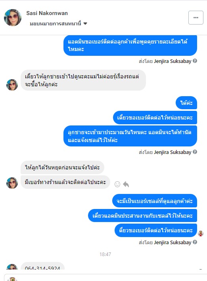Screen dimensions: 207x281
Task: Focus the message input field at the bottom
Action: pyautogui.click(x=105, y=277)
